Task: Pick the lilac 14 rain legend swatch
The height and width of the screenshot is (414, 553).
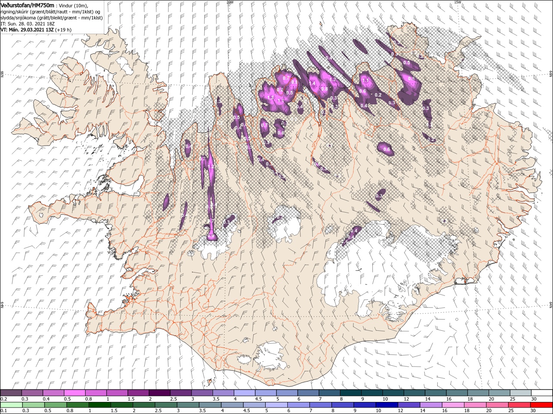Action: 431,405
